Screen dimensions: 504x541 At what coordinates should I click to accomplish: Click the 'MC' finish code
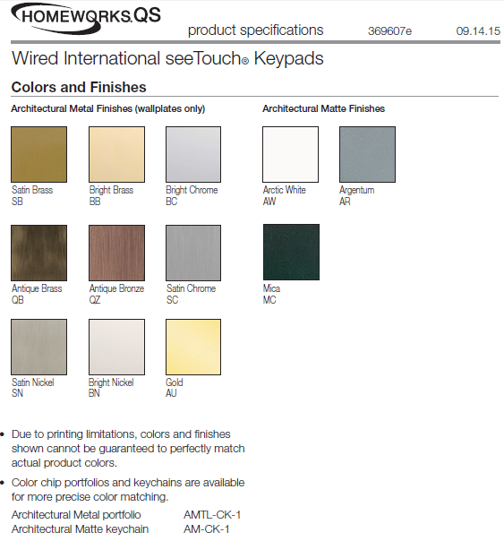click(x=269, y=300)
